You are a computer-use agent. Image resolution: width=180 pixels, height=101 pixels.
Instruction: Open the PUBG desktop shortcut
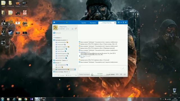point(11,24)
